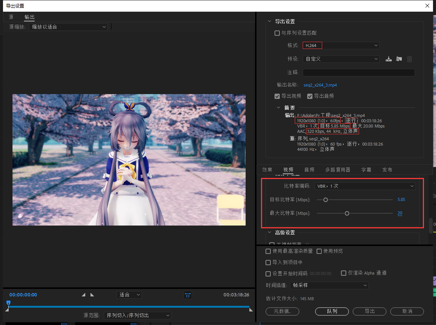Toggle 导出视频 checkbox
Viewport: 436px width, 325px height.
[277, 96]
